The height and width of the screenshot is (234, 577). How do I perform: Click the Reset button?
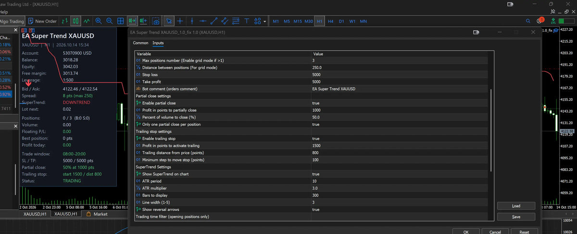[x=524, y=232]
